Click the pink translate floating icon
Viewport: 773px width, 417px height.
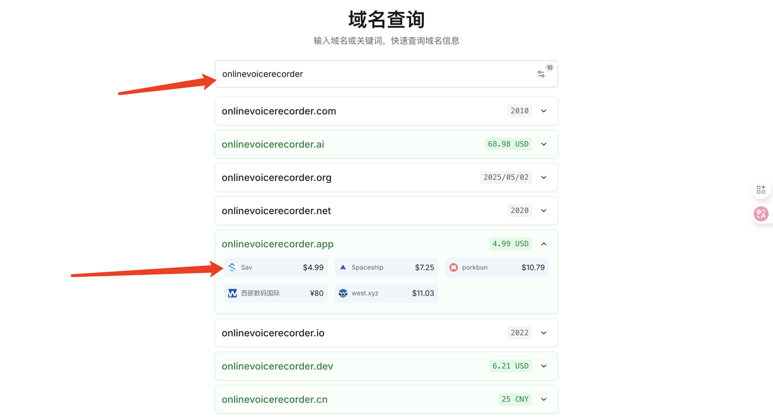coord(761,214)
